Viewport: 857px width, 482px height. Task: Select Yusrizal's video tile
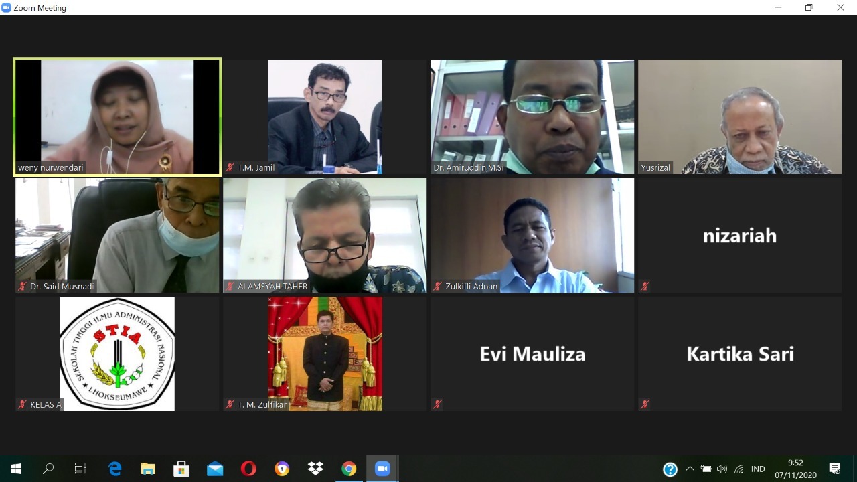(x=740, y=117)
